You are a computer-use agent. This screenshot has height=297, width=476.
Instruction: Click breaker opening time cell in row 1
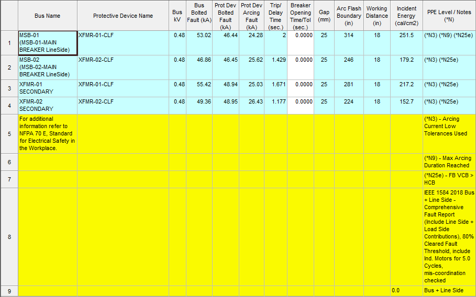tap(300, 43)
